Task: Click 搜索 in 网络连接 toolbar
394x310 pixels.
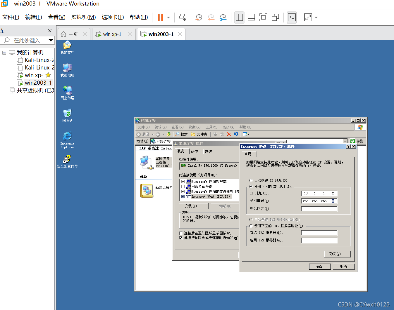Action: pos(181,134)
